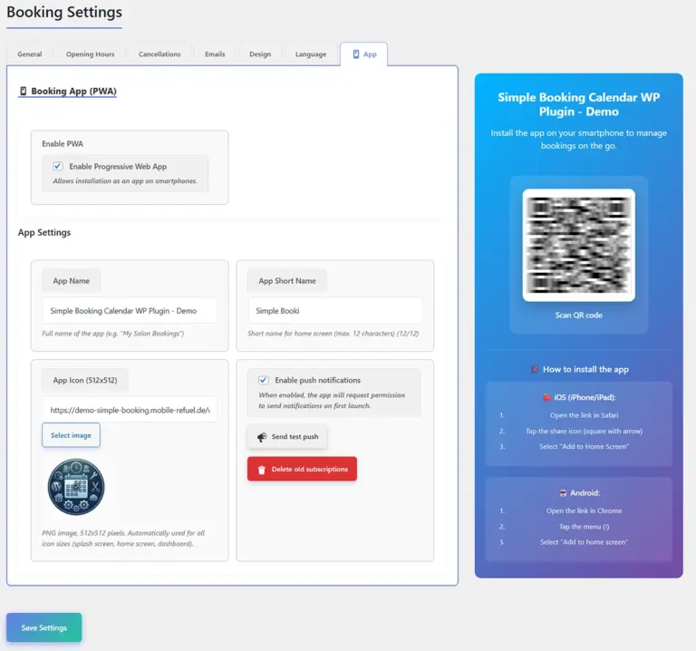Open the Language tab
This screenshot has height=651, width=696.
(x=311, y=54)
